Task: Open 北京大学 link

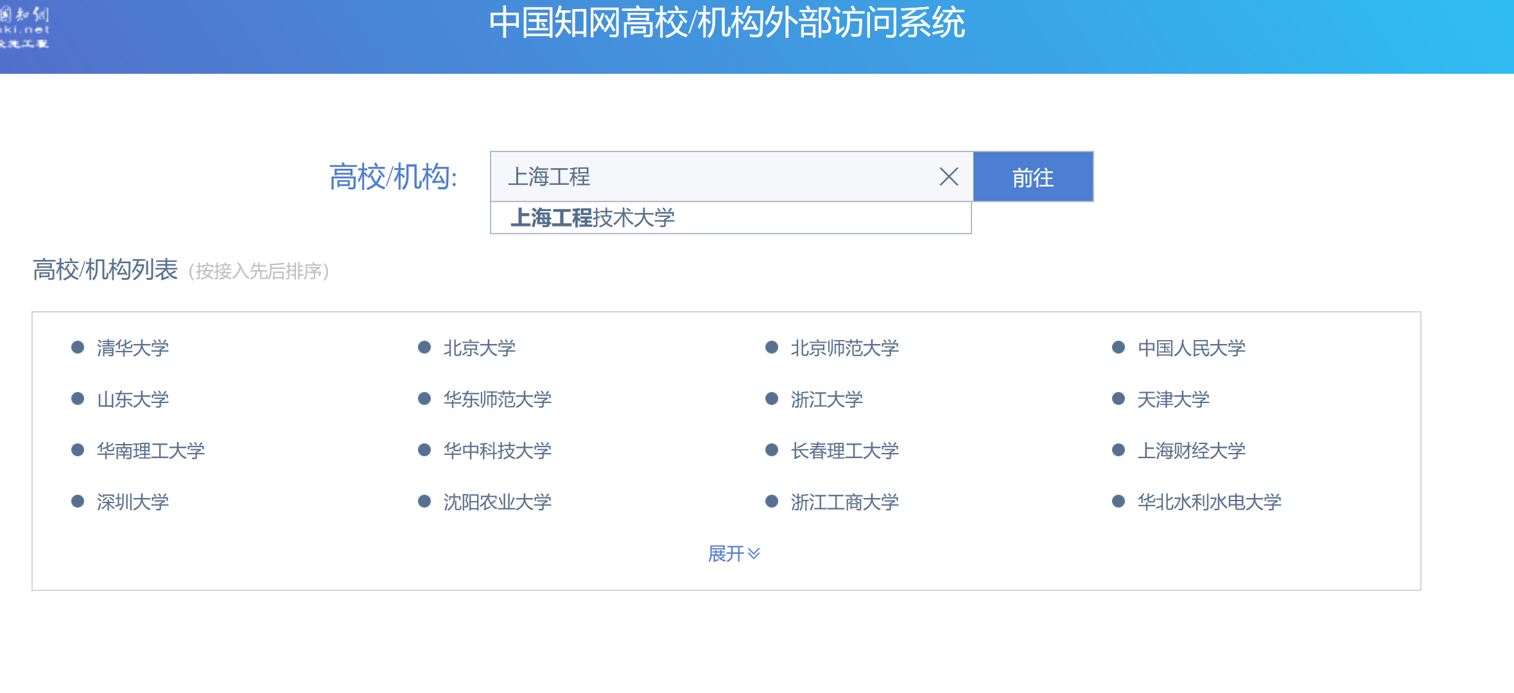Action: coord(479,348)
